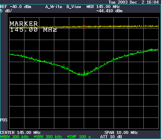Click the POS detector label
Image resolution: width=161 pixels, height=139 pixels.
tap(4, 120)
